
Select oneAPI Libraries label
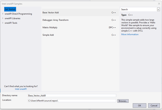(x=12, y=18)
